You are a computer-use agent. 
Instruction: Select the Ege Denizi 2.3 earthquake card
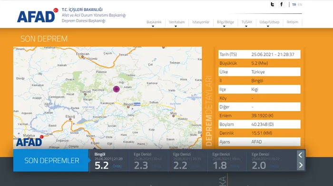pos(148,160)
